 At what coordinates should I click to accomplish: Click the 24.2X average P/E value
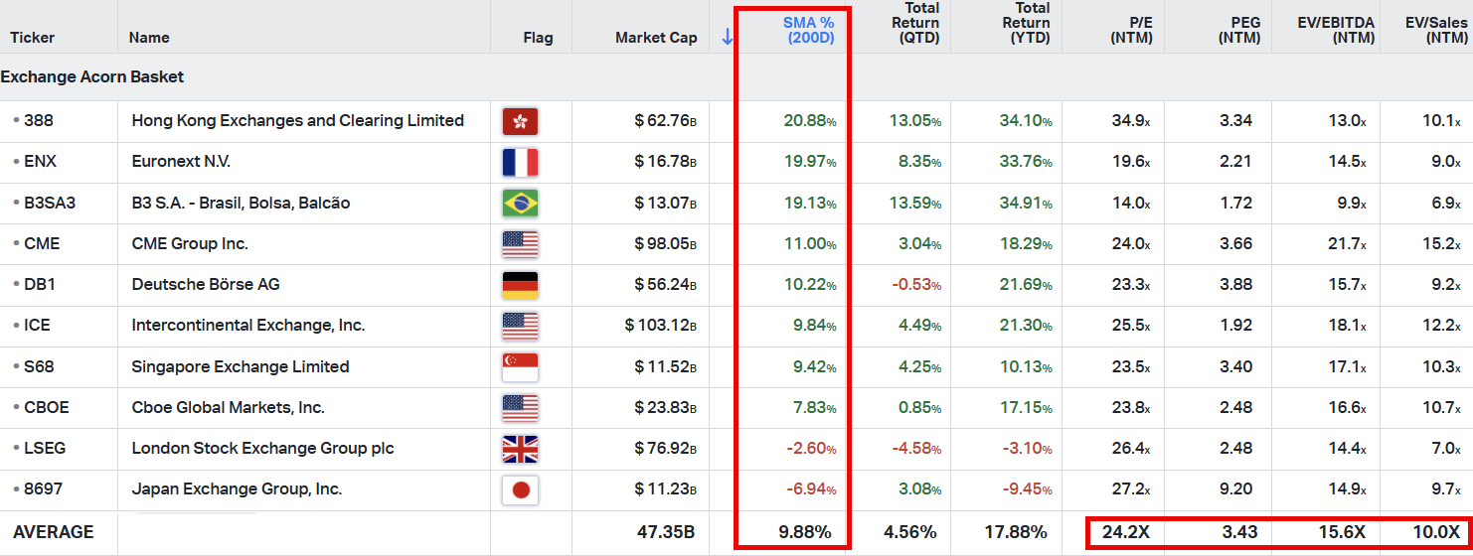[1126, 532]
